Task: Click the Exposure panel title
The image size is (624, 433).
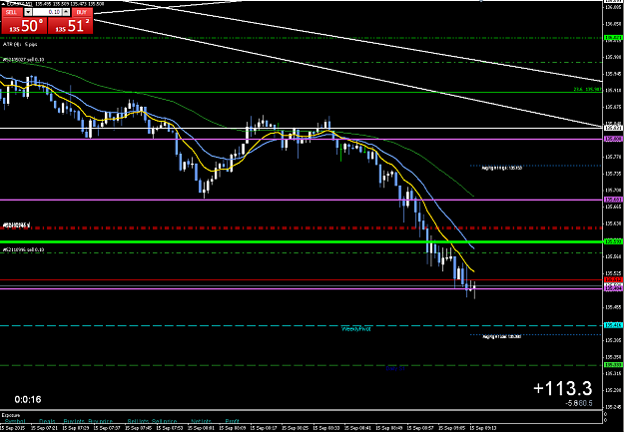Action: [10, 414]
